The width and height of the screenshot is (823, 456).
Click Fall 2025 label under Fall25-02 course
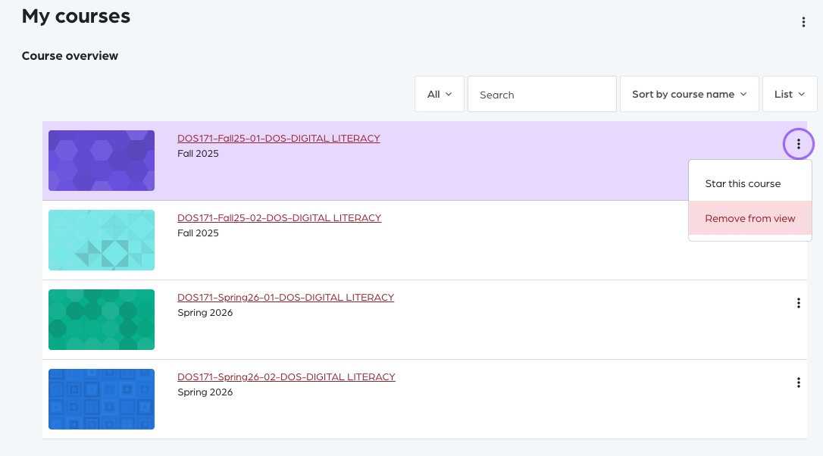pos(198,233)
